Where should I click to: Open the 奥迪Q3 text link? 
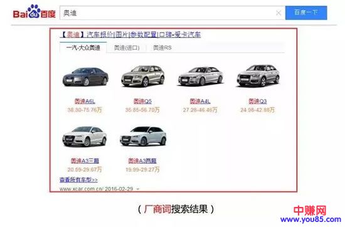click(x=258, y=101)
